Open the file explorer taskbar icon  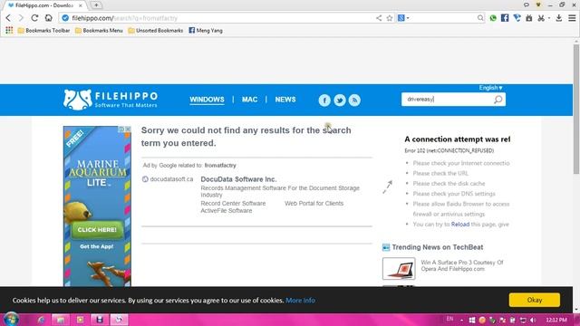[x=61, y=320]
